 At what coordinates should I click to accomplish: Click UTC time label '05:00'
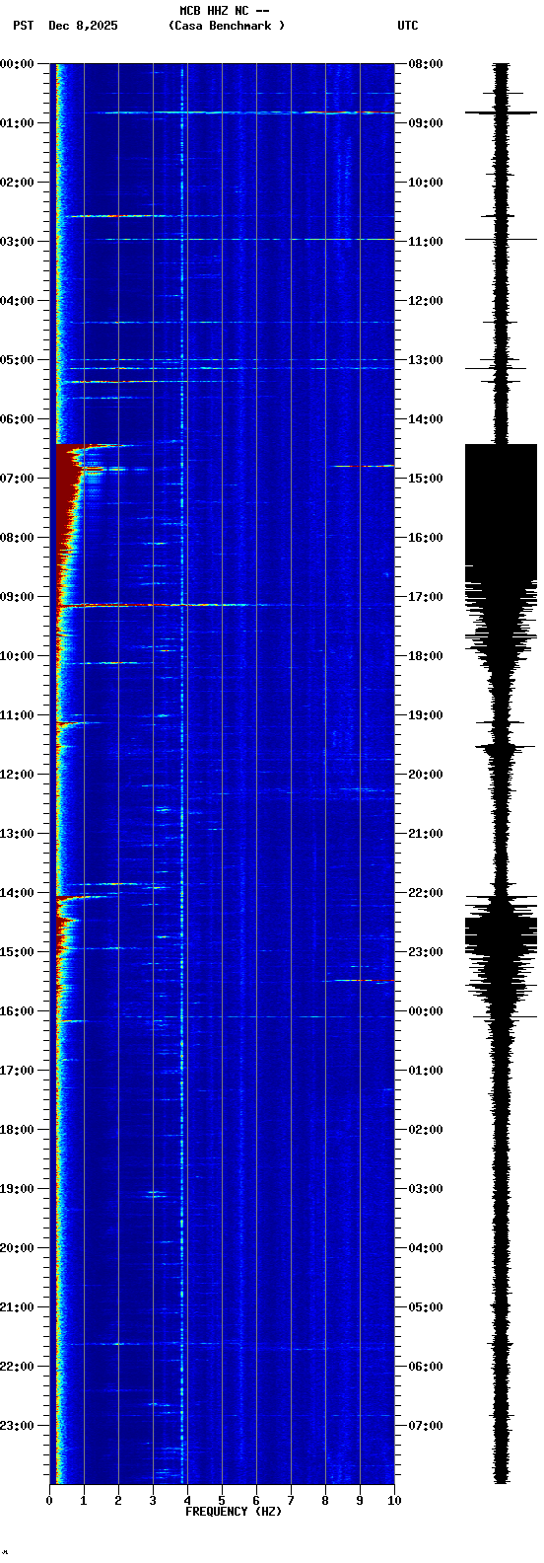click(426, 1307)
